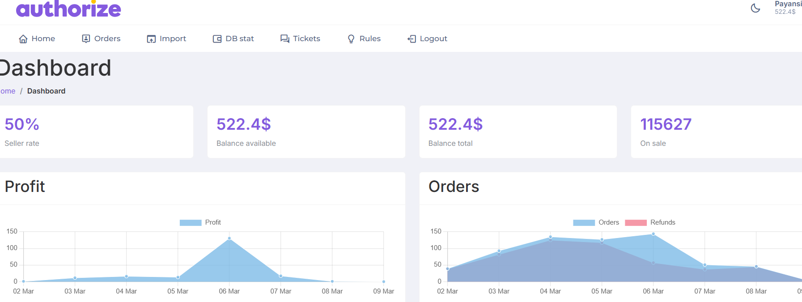802x302 pixels.
Task: Click the Home house icon in navigation
Action: click(x=23, y=39)
